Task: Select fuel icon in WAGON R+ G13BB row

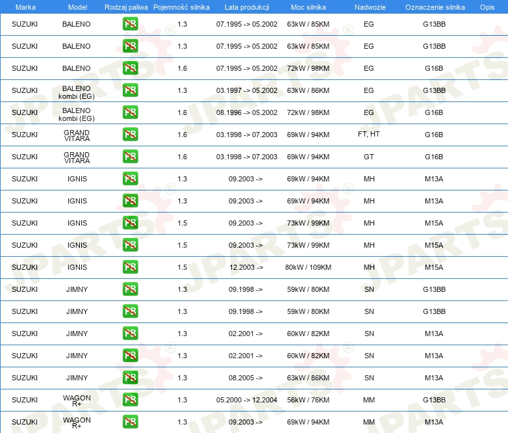Action: tap(130, 400)
